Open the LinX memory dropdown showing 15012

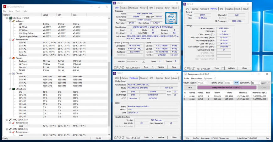pyautogui.click(x=232, y=83)
